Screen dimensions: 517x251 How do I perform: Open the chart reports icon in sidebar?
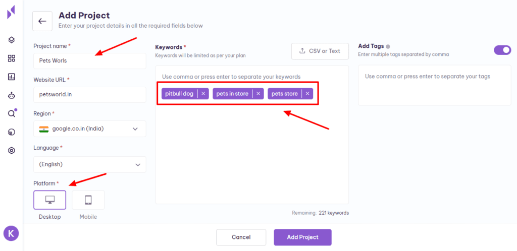click(x=12, y=77)
